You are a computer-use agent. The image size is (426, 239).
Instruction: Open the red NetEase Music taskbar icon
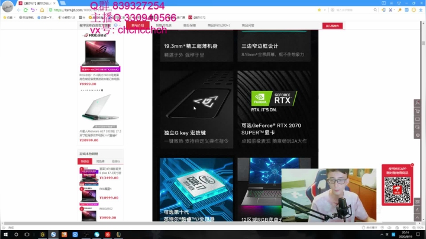tap(108, 234)
